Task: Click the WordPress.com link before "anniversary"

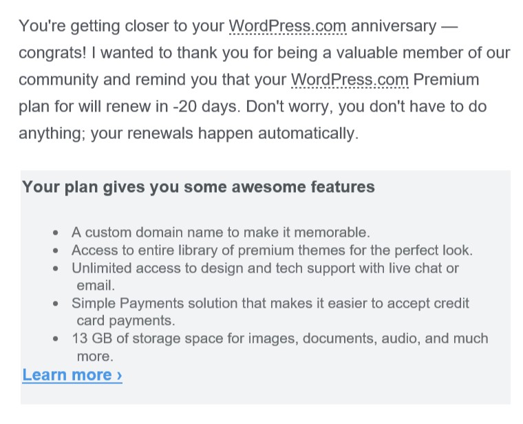Action: (288, 26)
